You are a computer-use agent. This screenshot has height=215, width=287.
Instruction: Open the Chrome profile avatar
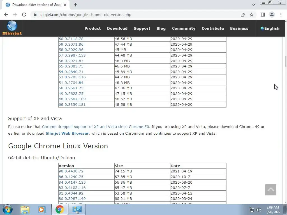[x=272, y=15]
